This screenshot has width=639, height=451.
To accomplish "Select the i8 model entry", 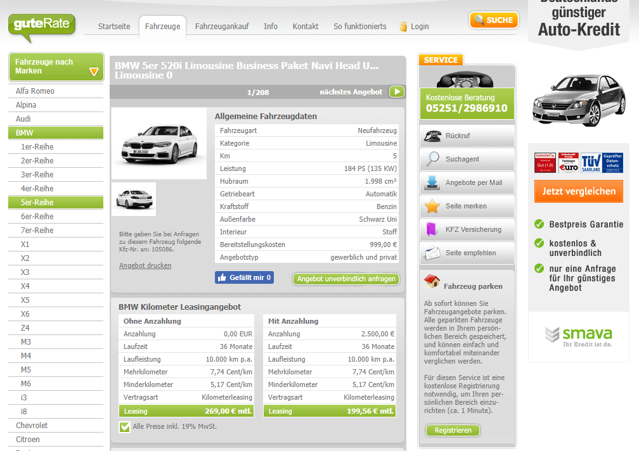I will pos(56,412).
